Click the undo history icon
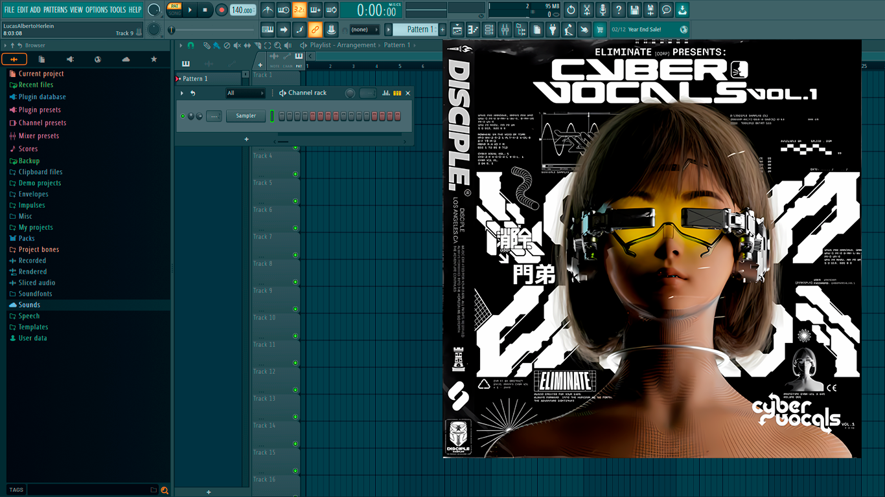This screenshot has width=885, height=497. (571, 10)
